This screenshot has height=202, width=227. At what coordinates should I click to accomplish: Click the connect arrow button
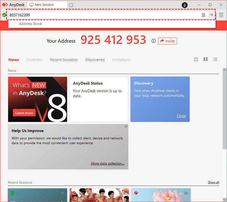point(211,15)
